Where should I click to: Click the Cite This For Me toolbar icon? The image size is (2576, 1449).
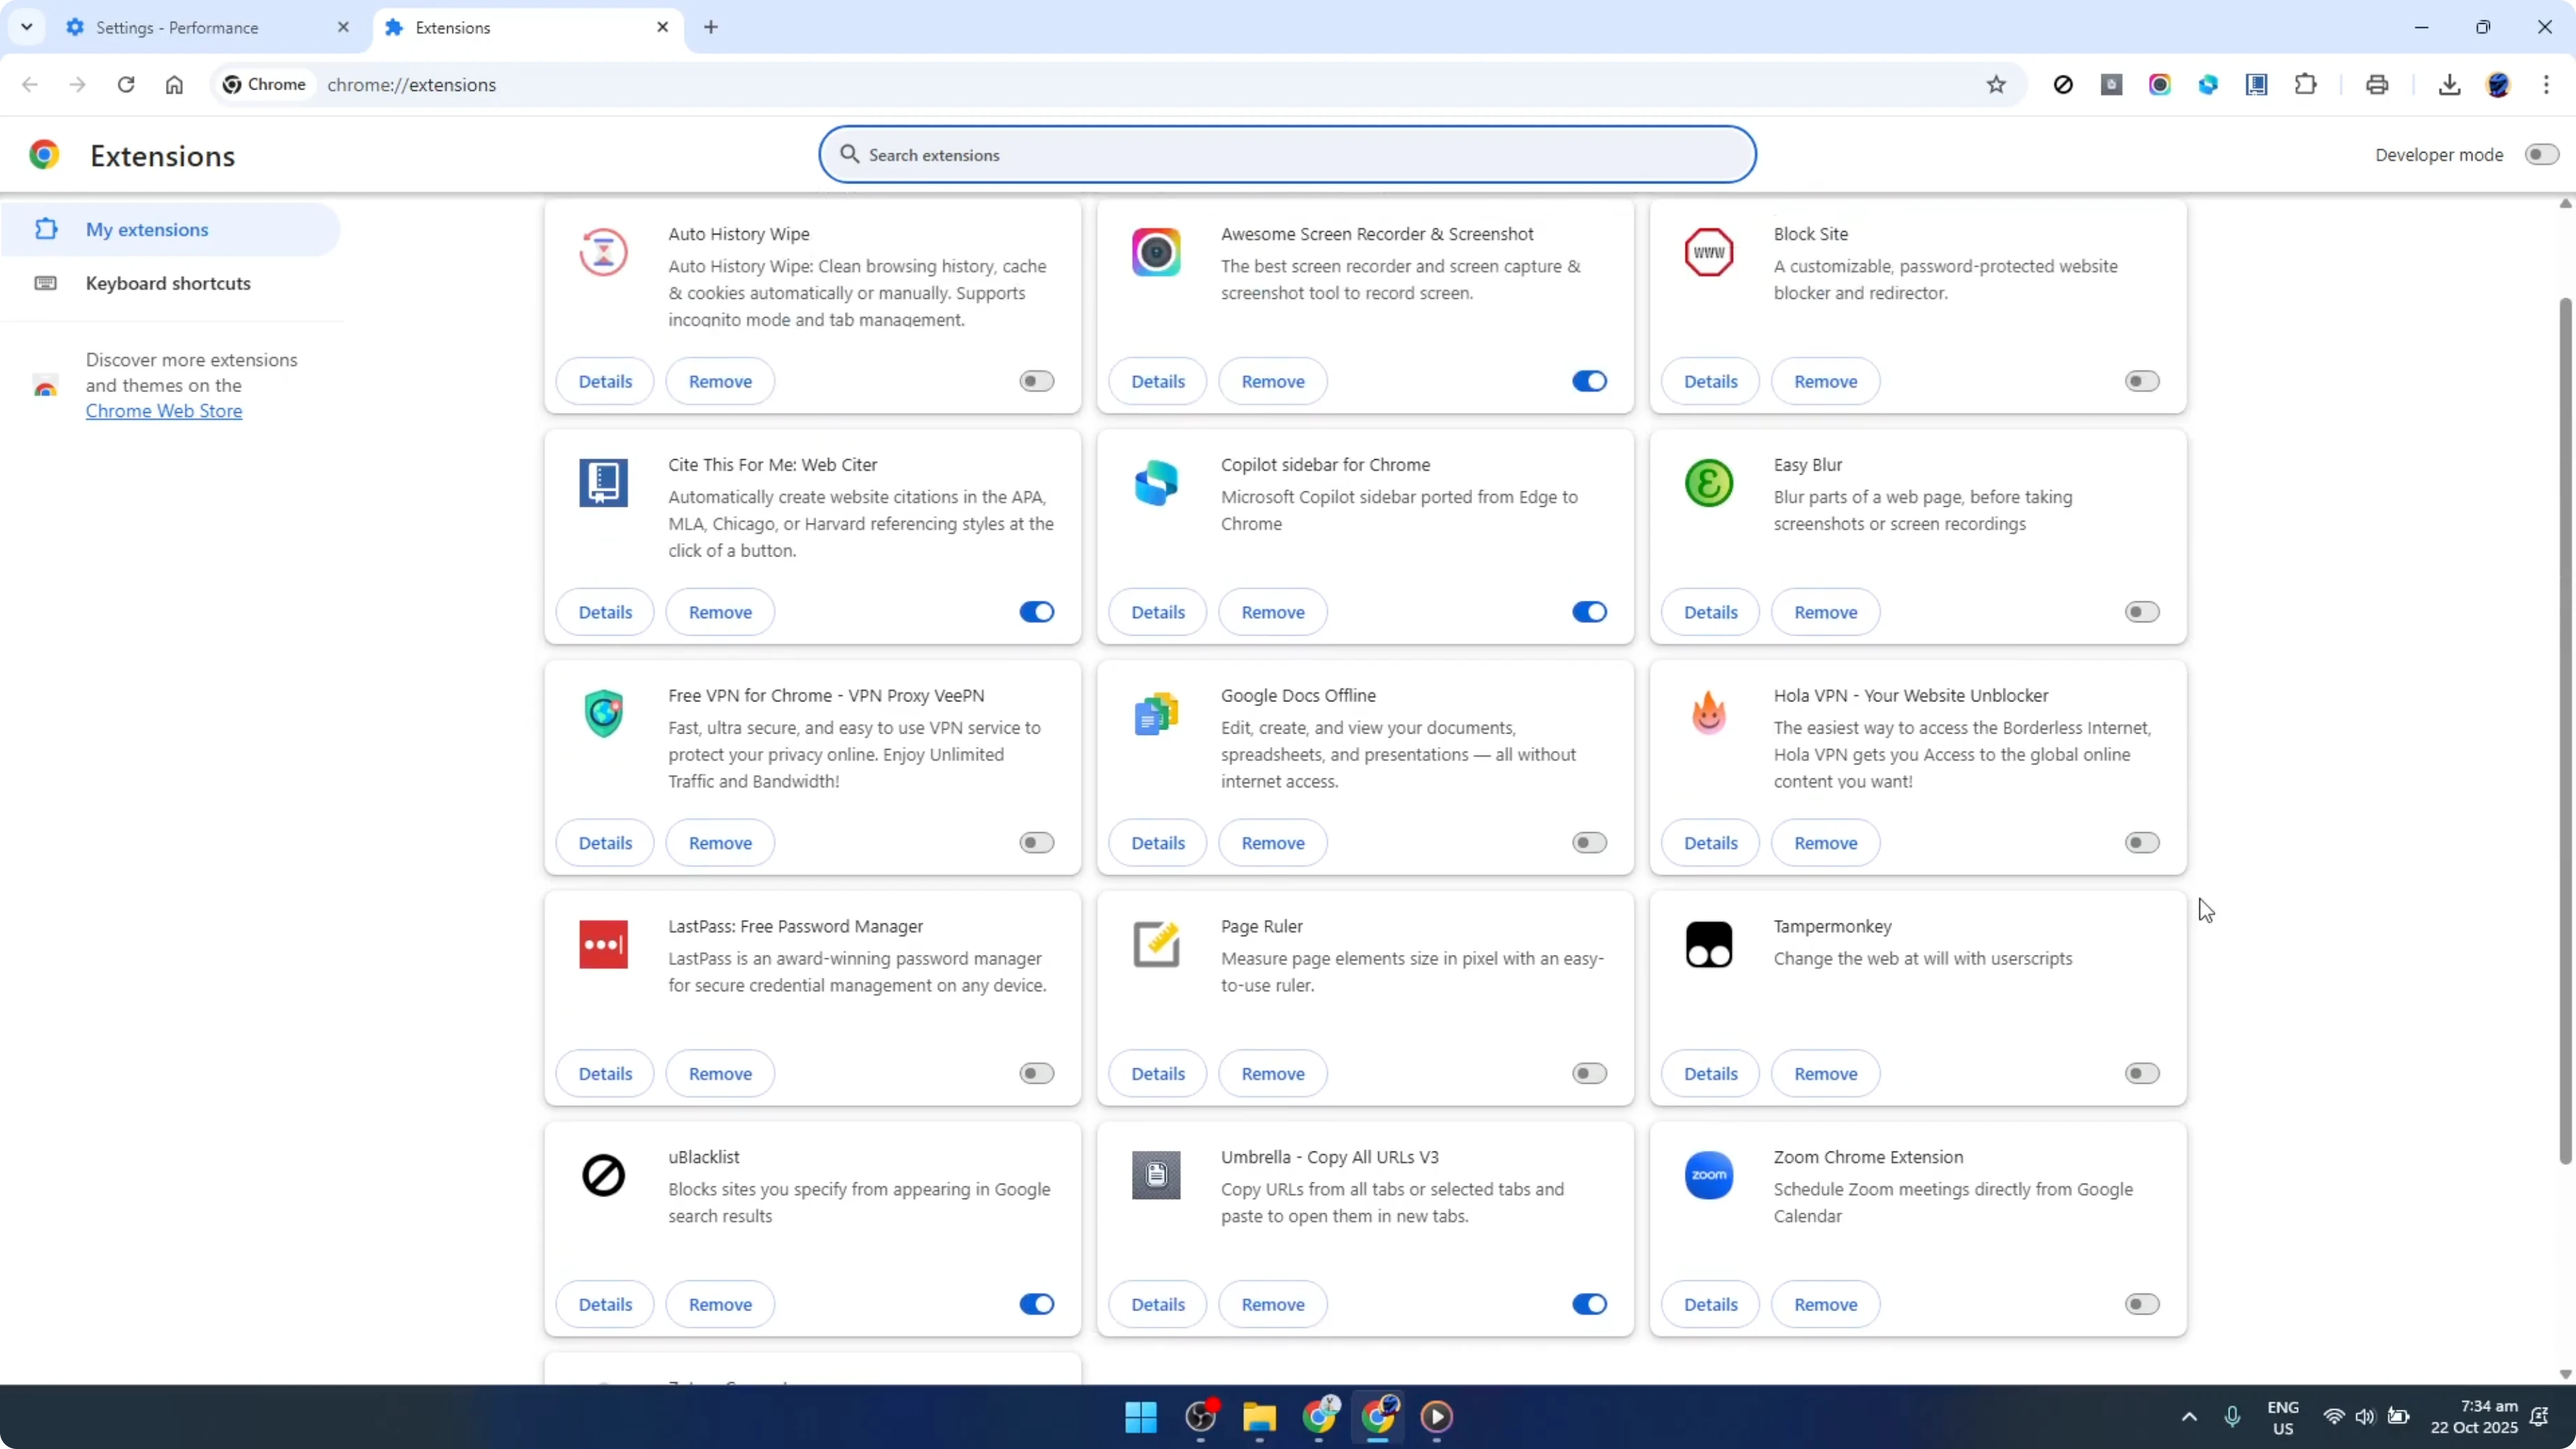[x=2257, y=85]
